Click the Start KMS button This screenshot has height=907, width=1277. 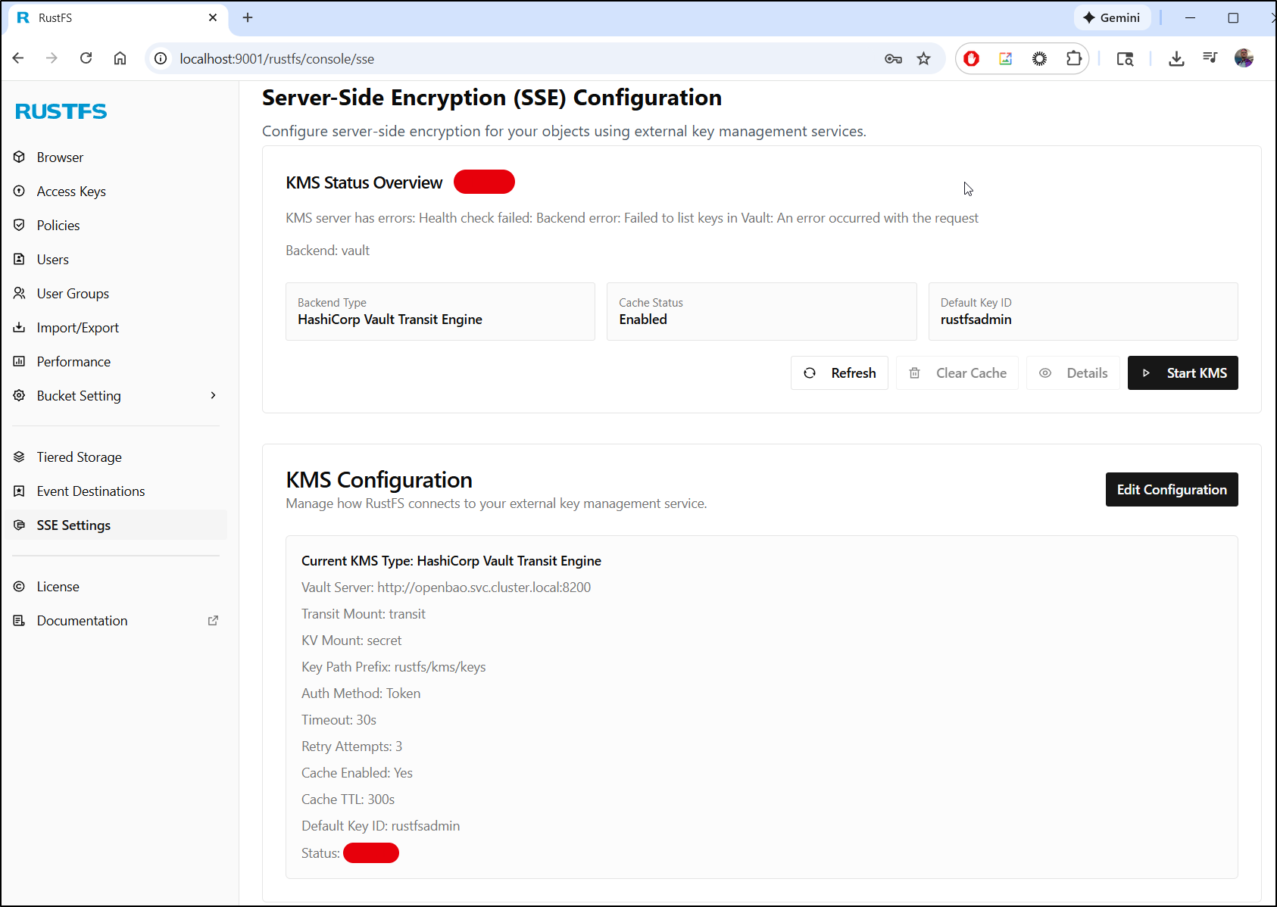(1182, 373)
